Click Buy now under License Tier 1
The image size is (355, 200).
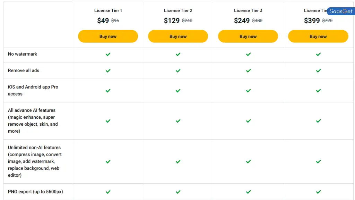point(108,36)
